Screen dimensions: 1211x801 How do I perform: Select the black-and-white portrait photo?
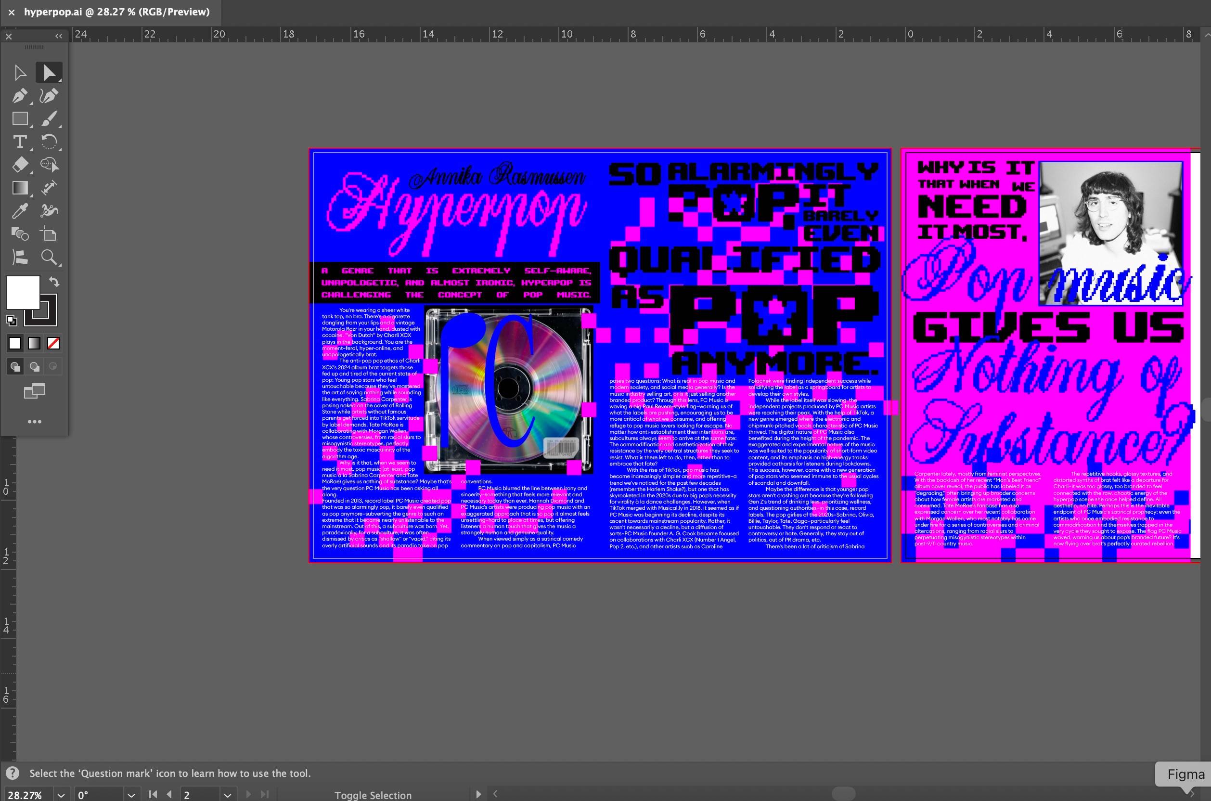tap(1111, 233)
